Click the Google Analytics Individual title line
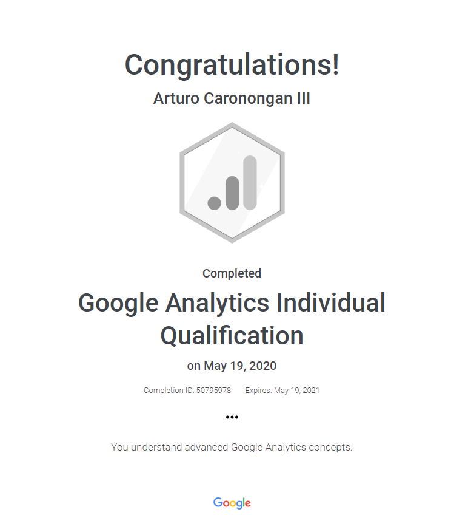Viewport: 468px width, 515px height. point(232,302)
